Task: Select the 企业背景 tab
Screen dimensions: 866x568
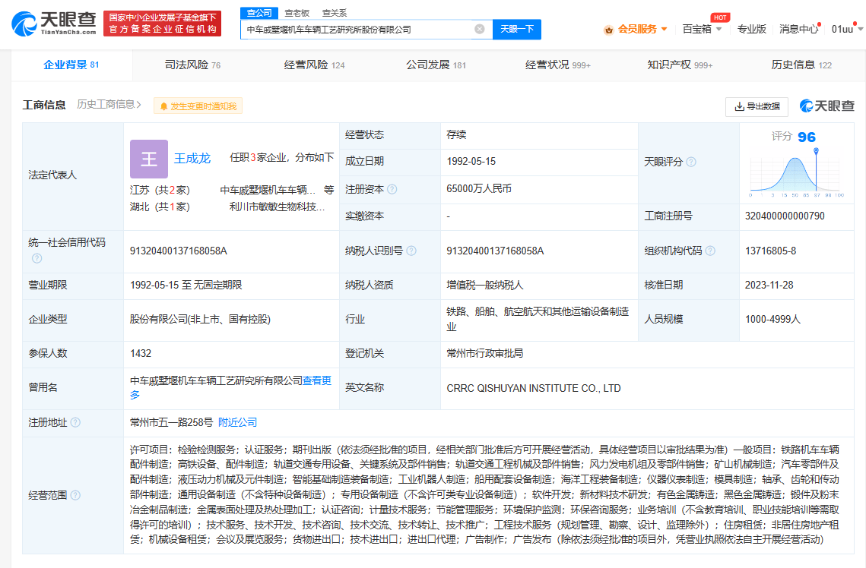Action: (71, 65)
